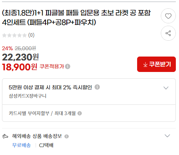Click the airplane overseas shipping icon
This screenshot has width=179, height=155.
(5, 136)
